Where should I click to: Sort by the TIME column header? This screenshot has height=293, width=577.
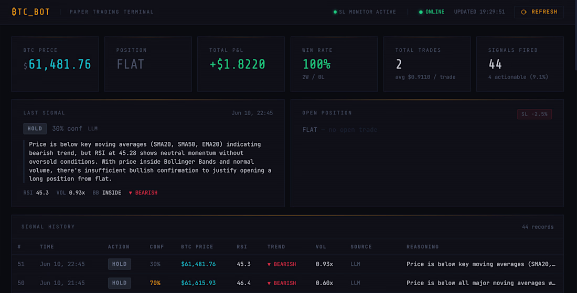pyautogui.click(x=47, y=247)
